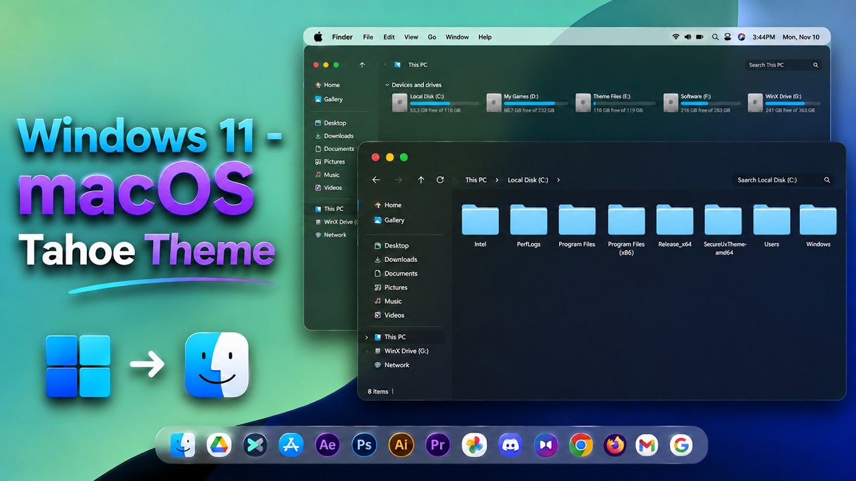Open the Photos pinwheel dock icon
Screen dimensions: 856x481
(x=474, y=445)
